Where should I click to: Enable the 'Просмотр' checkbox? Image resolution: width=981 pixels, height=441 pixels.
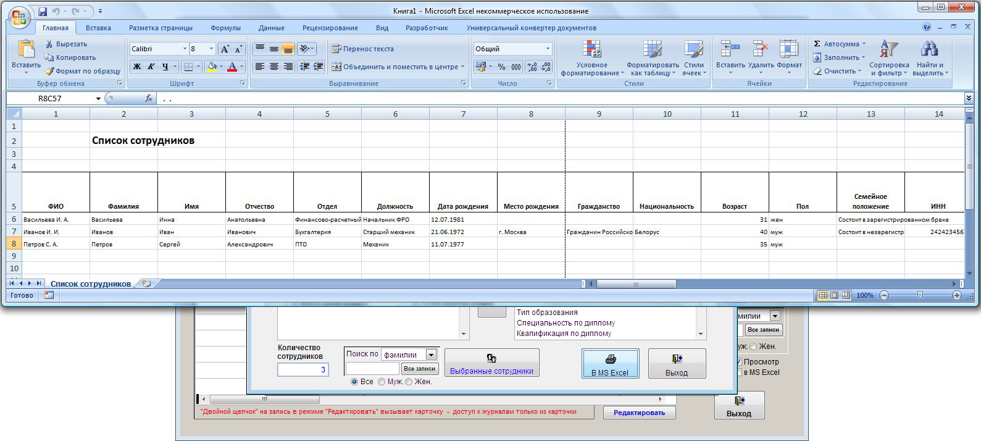(x=739, y=361)
